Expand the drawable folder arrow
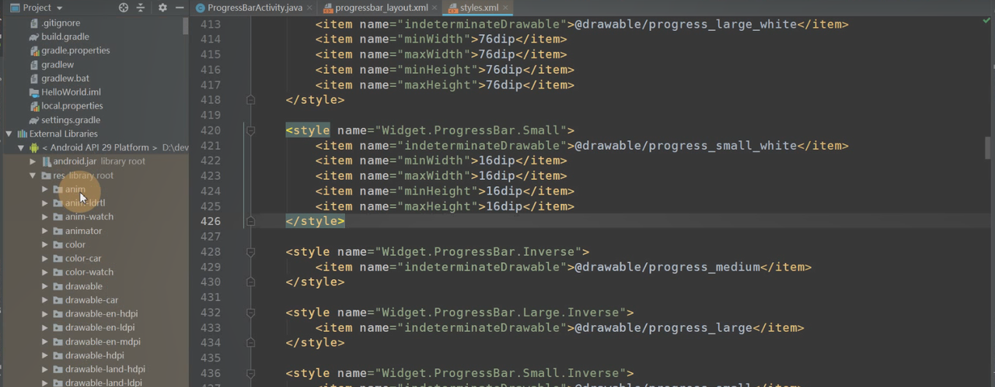995x387 pixels. (x=45, y=286)
